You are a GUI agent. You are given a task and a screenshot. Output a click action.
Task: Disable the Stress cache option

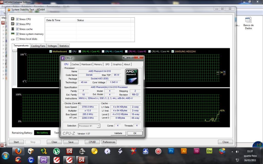(x=17, y=29)
